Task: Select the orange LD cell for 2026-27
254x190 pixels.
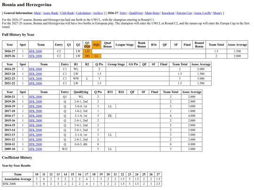Action: [87, 52]
